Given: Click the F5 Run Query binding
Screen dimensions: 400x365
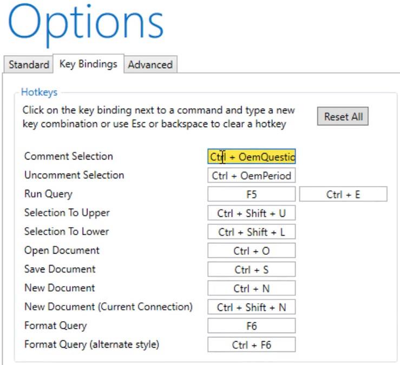Looking at the screenshot, I should click(252, 194).
